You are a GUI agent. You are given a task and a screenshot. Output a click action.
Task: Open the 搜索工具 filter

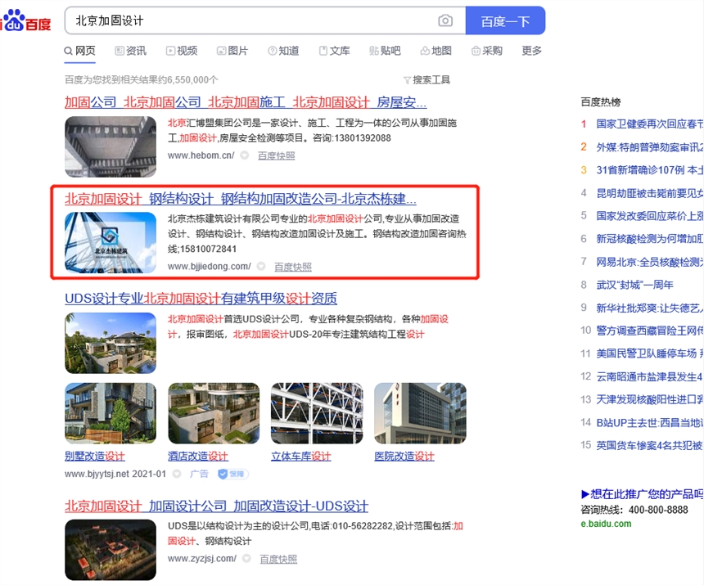click(426, 80)
